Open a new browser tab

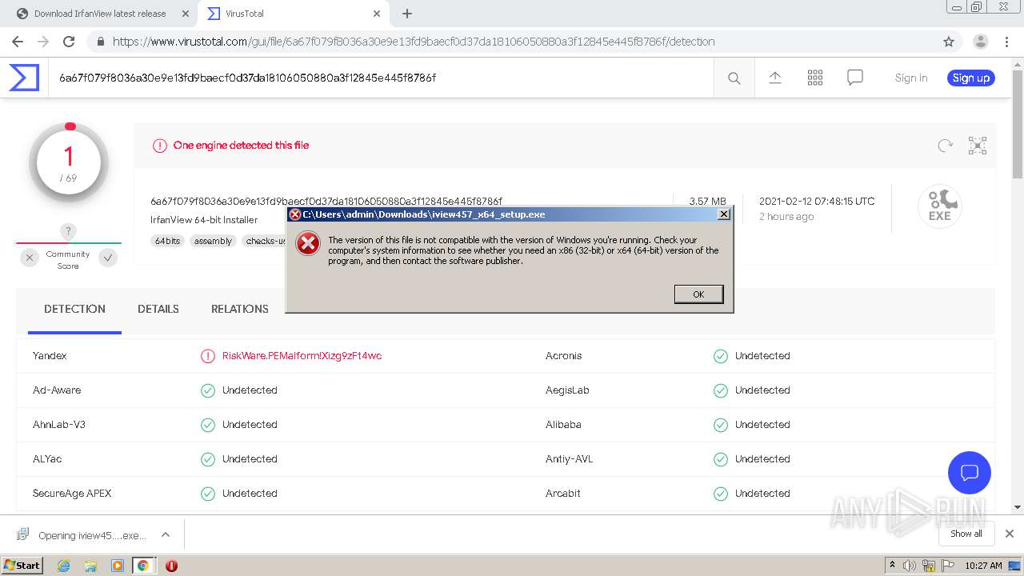(407, 14)
